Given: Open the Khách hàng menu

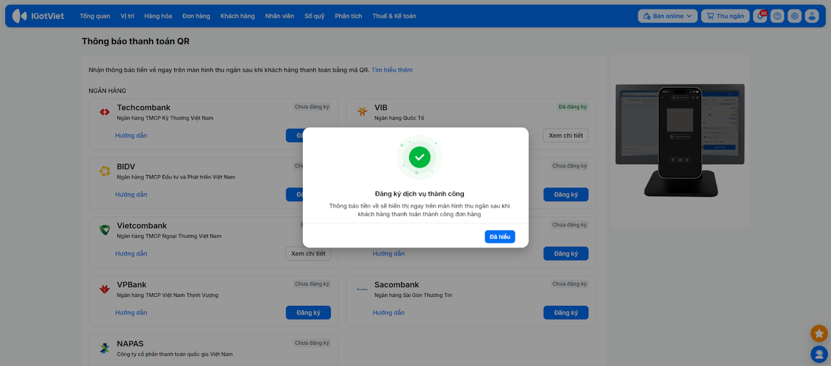Looking at the screenshot, I should click(x=237, y=16).
